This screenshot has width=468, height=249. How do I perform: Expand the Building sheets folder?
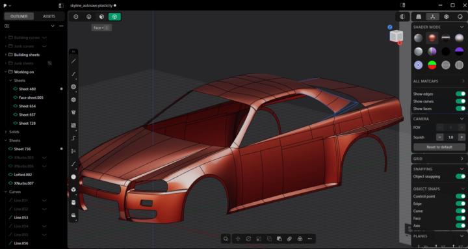click(x=6, y=55)
